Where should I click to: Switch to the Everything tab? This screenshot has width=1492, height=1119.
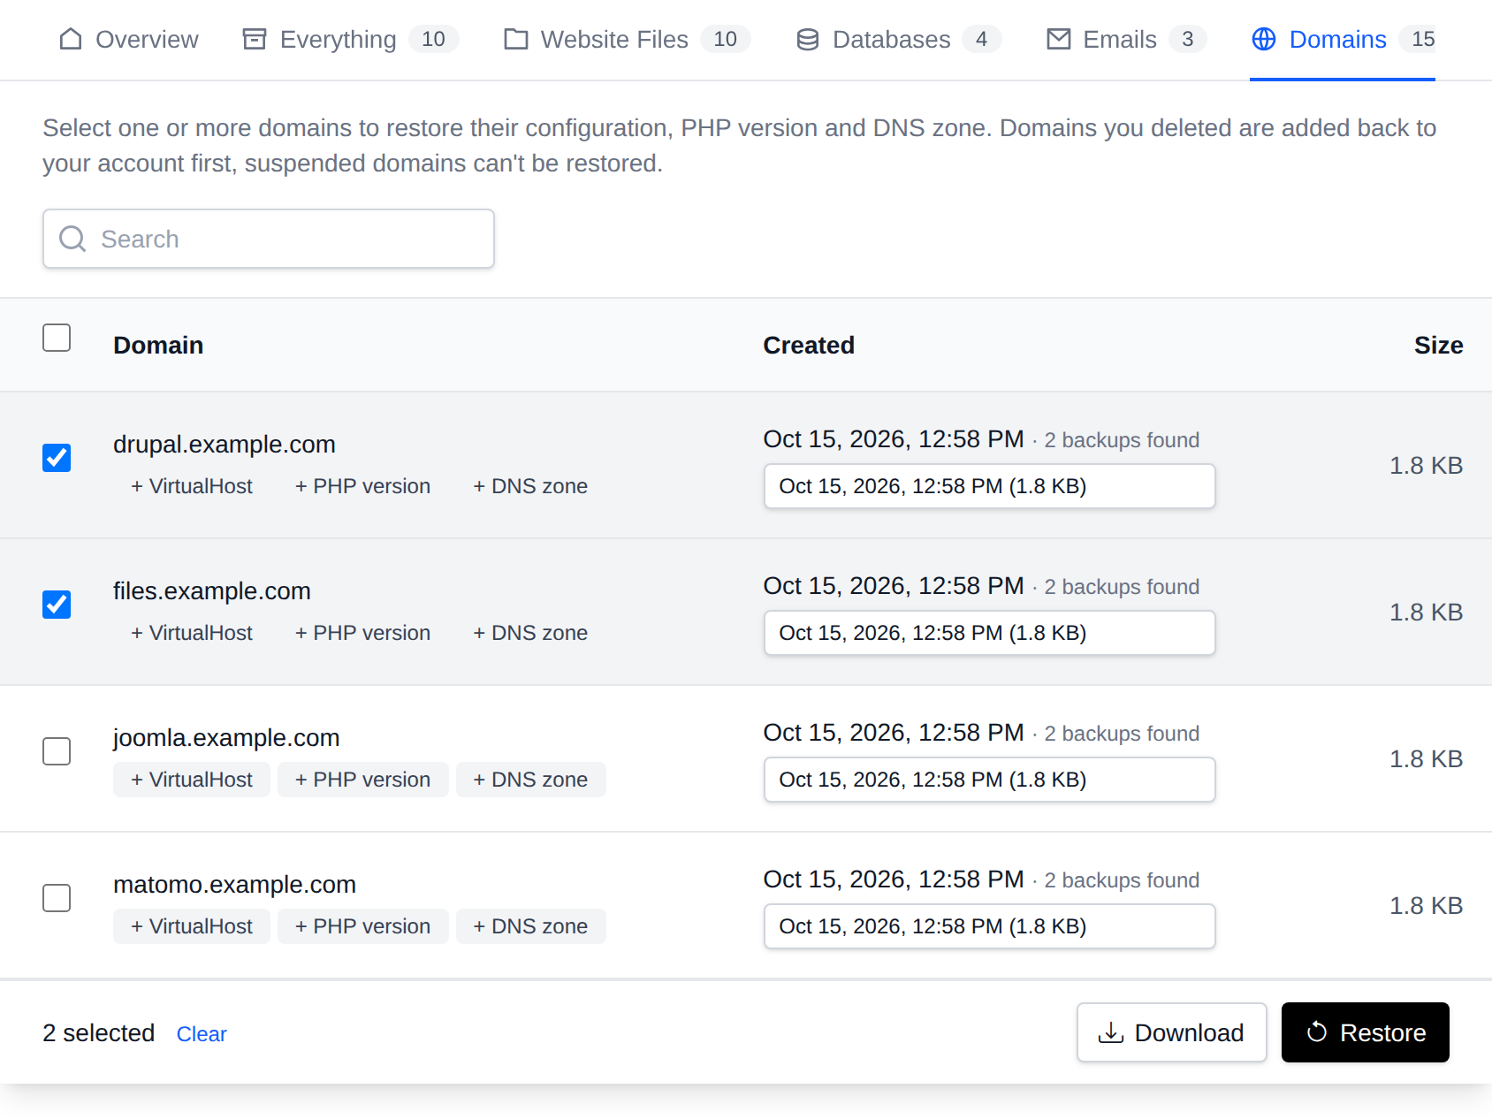[351, 40]
